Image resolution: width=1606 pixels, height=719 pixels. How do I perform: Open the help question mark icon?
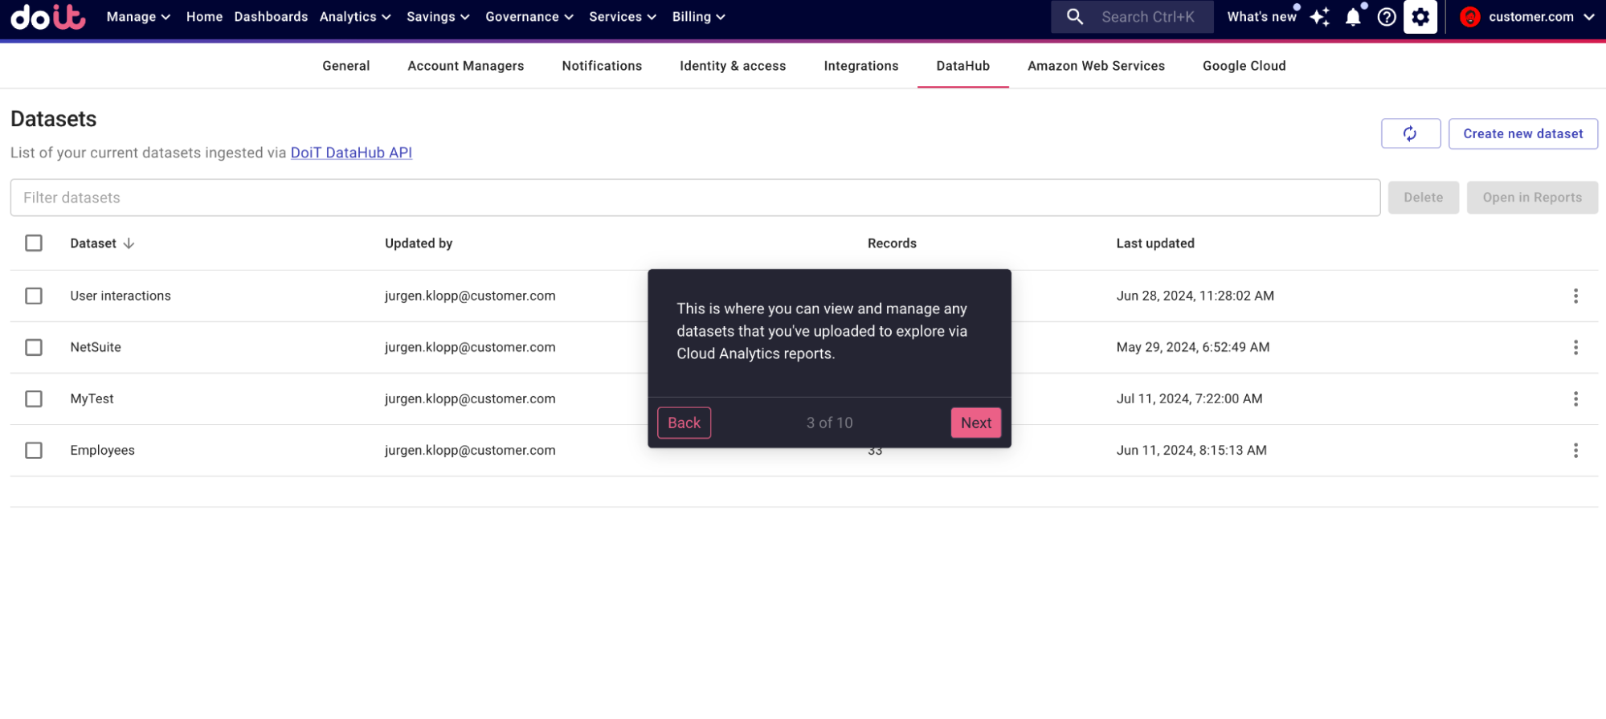(x=1387, y=17)
